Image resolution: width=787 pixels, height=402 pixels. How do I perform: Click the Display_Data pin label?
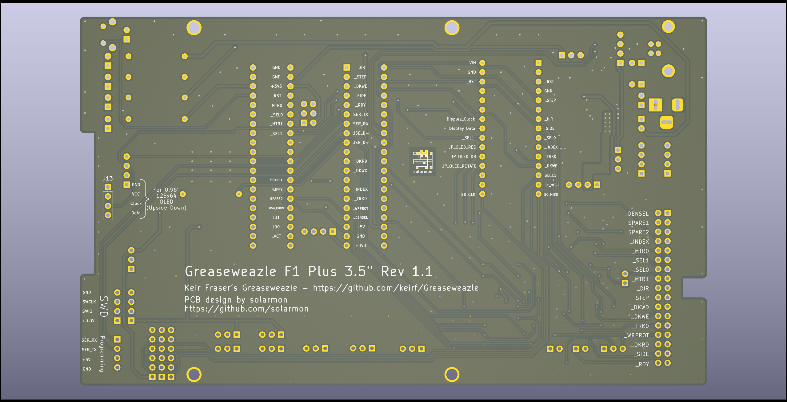pos(462,128)
